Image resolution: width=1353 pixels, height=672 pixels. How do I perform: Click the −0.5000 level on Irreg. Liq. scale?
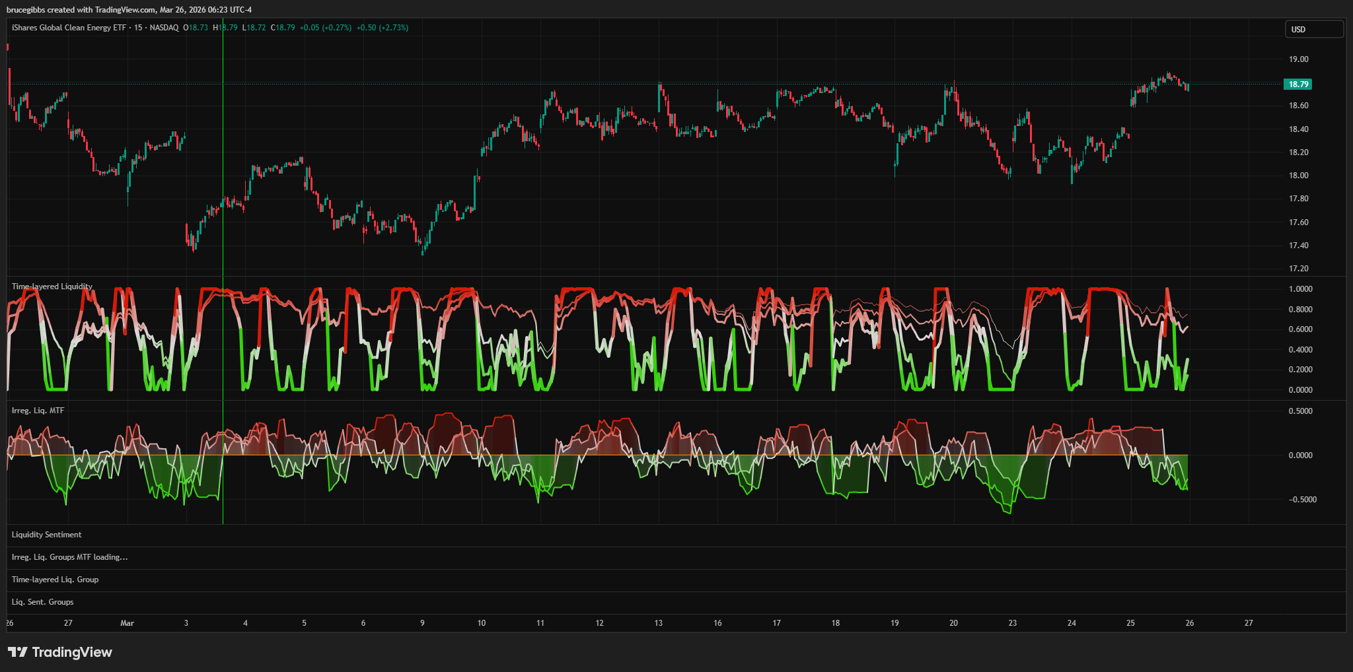[x=1302, y=500]
